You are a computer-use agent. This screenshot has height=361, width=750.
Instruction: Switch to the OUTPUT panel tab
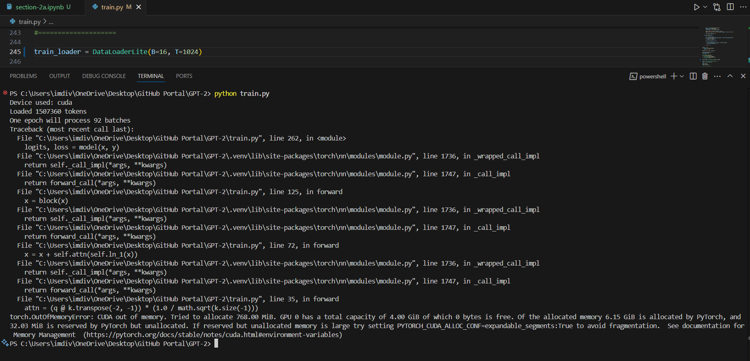pos(60,76)
